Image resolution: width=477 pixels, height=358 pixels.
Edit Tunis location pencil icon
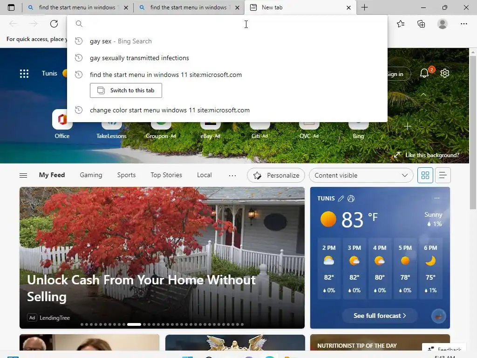point(341,199)
